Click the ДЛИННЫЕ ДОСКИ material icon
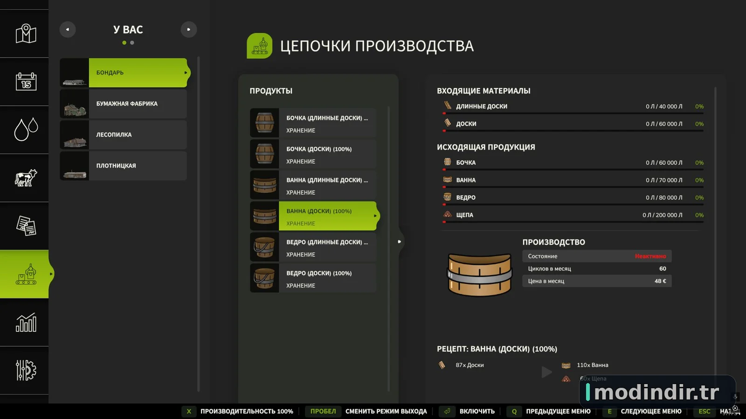 pos(448,106)
